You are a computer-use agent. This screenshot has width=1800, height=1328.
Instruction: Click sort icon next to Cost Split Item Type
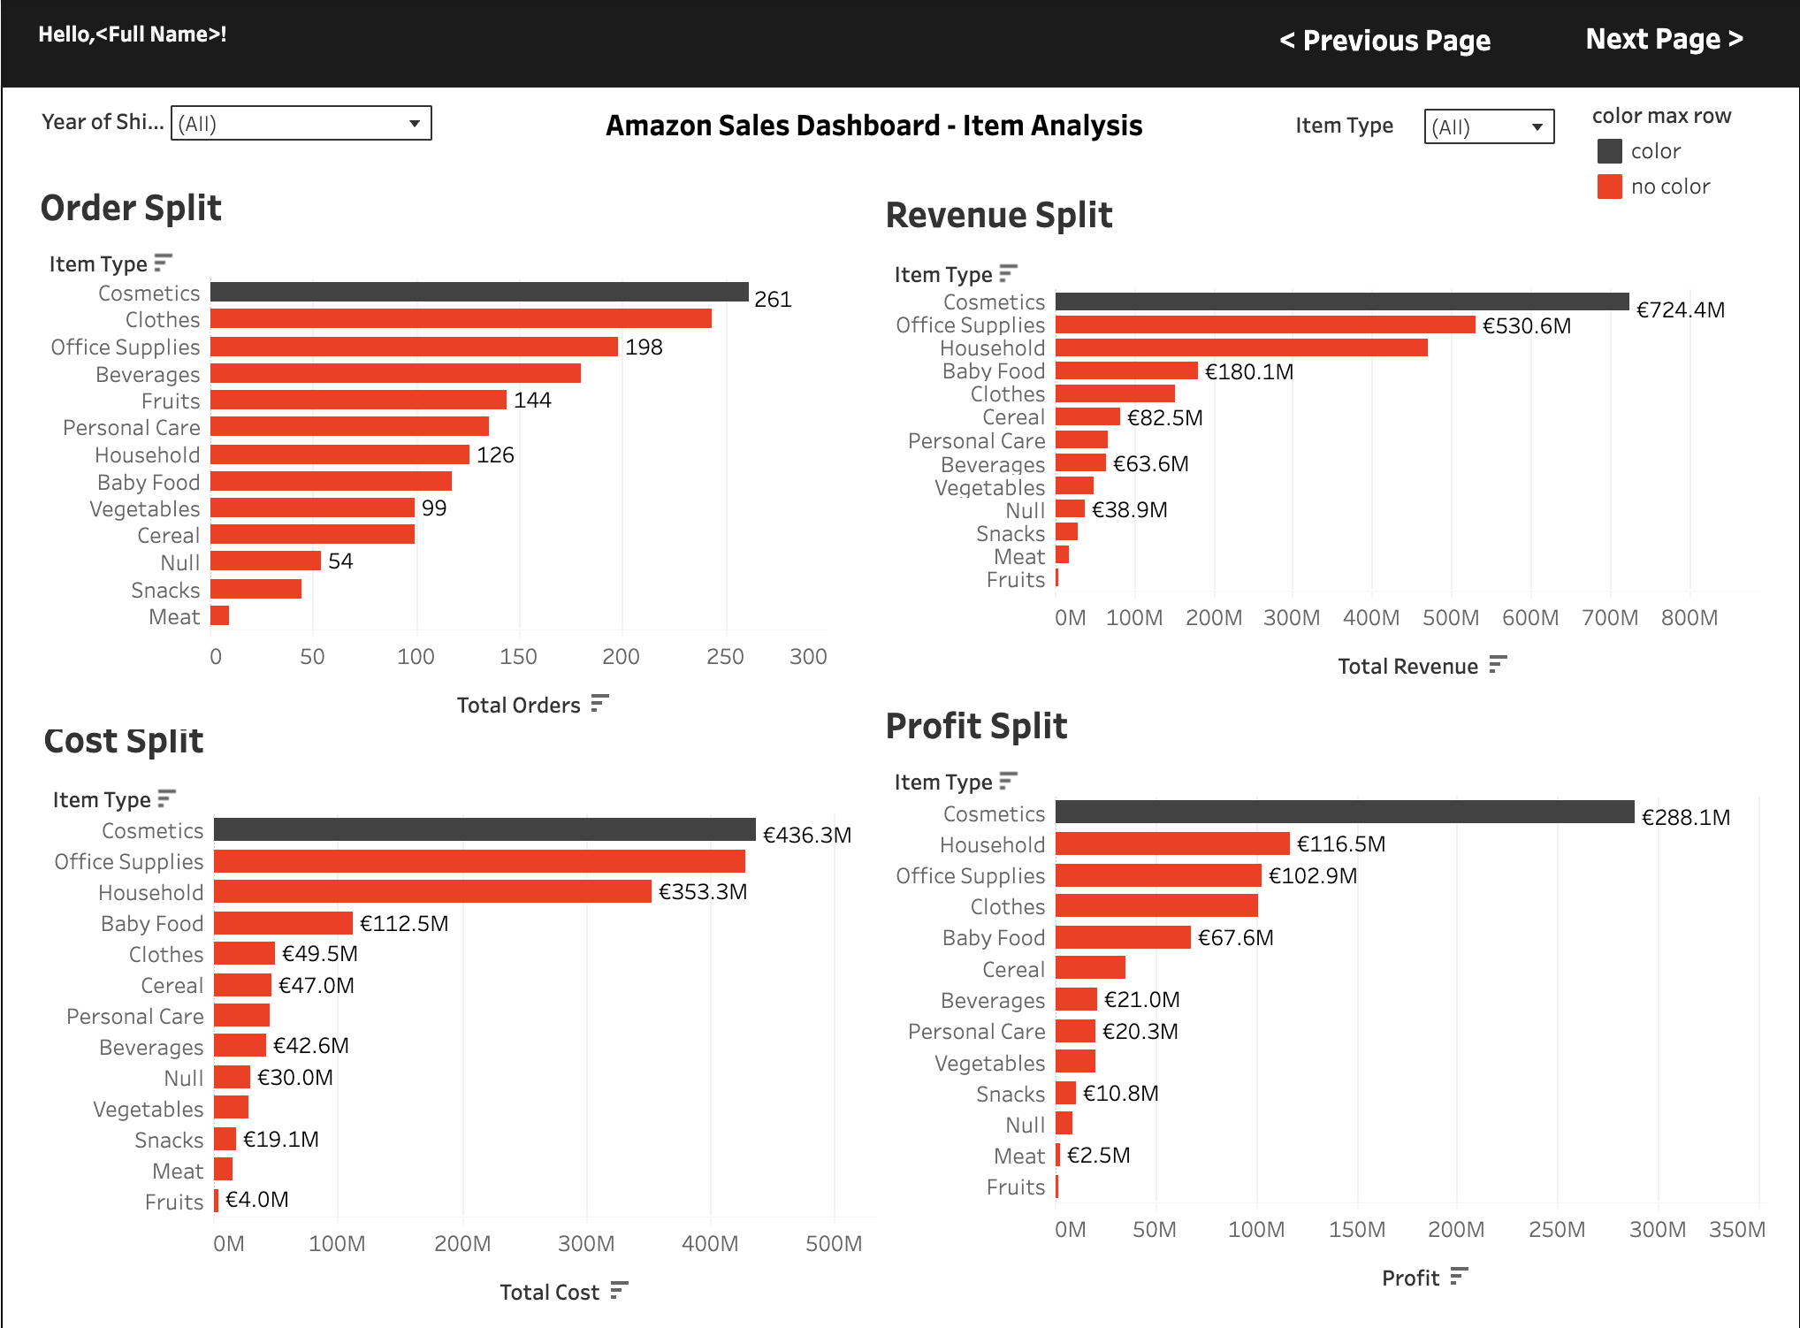[166, 798]
